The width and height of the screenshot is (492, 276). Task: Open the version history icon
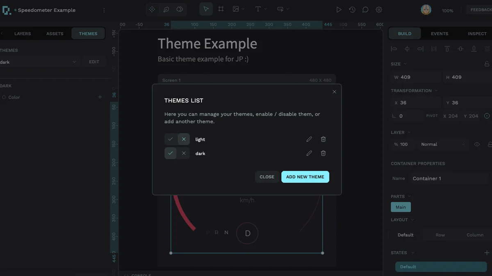(x=352, y=10)
